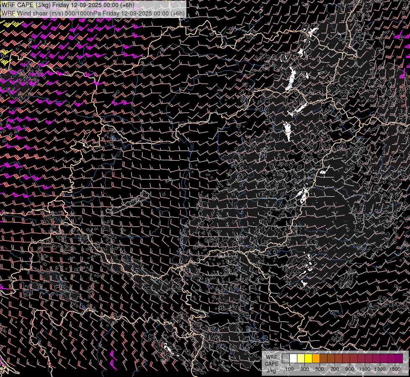The width and height of the screenshot is (410, 377).
Task: Click the 500 legend value
Action: (x=320, y=369)
